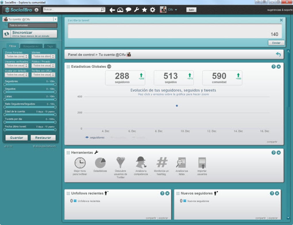Close the Herramientas panel
The image size is (293, 225).
click(279, 153)
